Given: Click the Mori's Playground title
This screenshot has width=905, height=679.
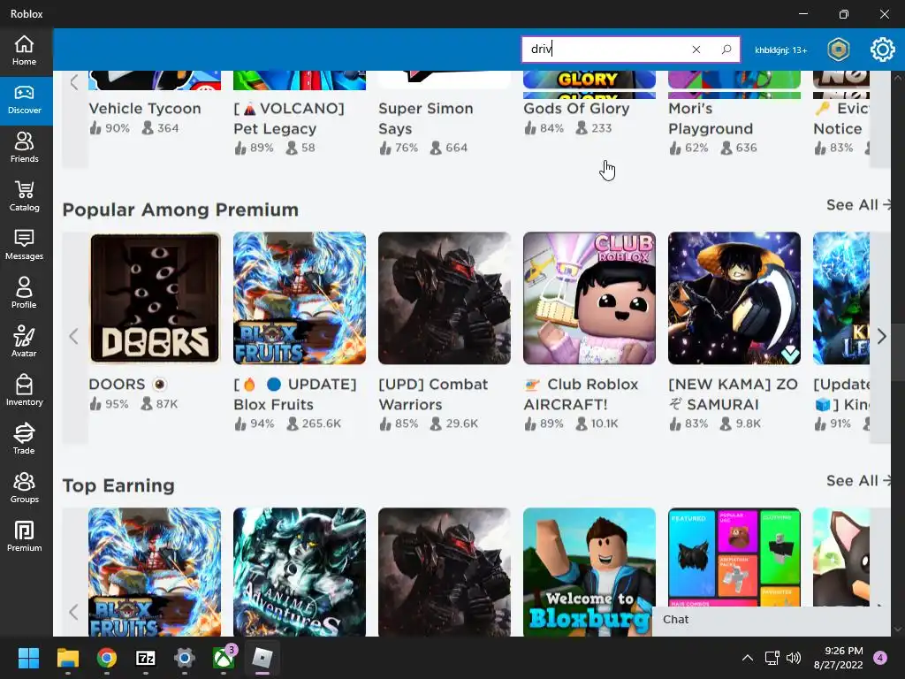Looking at the screenshot, I should pyautogui.click(x=711, y=118).
